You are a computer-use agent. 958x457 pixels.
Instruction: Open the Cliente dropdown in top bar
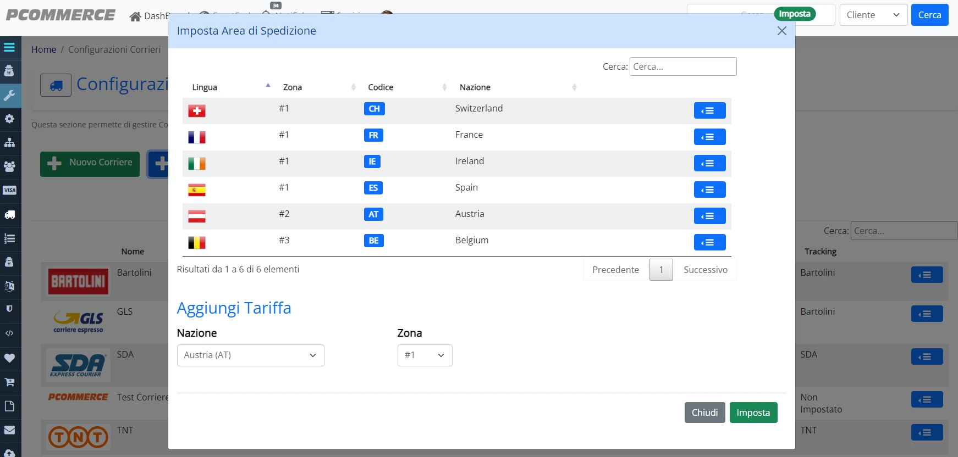click(873, 15)
